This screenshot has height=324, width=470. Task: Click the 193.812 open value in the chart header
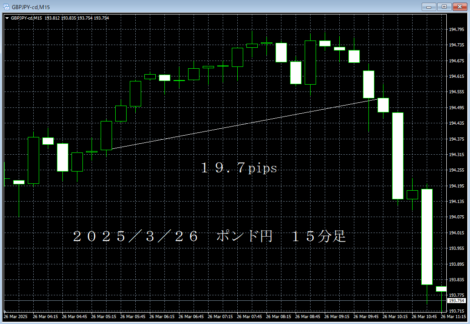click(x=52, y=18)
